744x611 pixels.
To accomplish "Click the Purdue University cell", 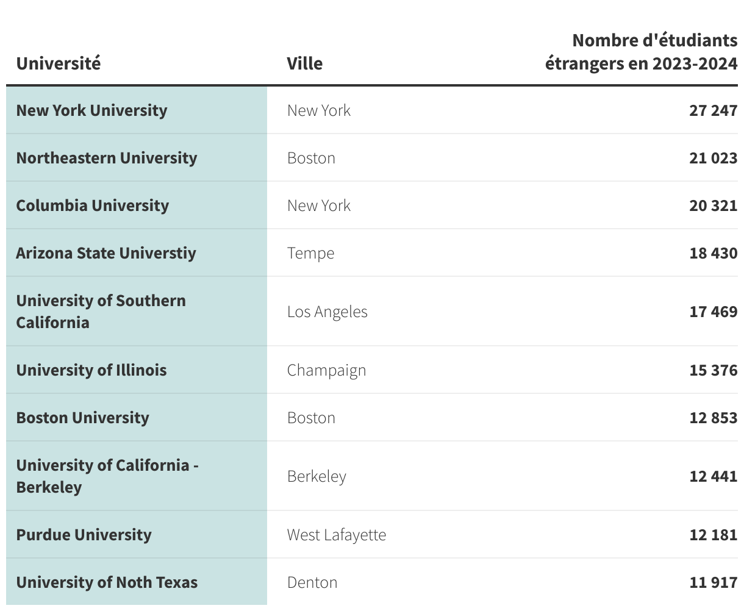I will pyautogui.click(x=84, y=535).
